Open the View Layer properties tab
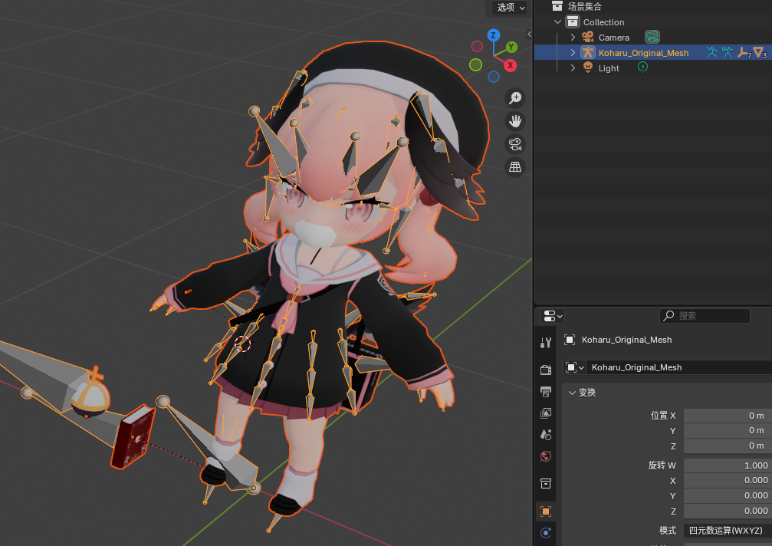This screenshot has height=546, width=772. click(546, 413)
